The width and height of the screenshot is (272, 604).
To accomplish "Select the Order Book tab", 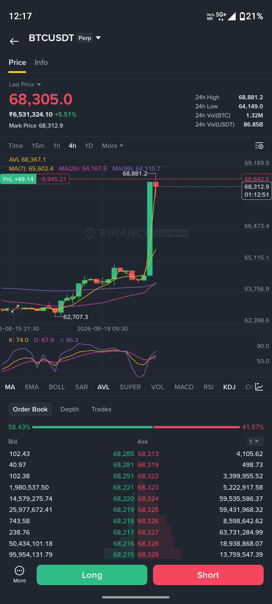I will point(30,409).
